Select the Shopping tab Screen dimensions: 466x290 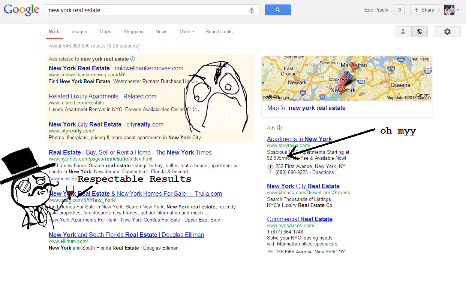pos(133,32)
